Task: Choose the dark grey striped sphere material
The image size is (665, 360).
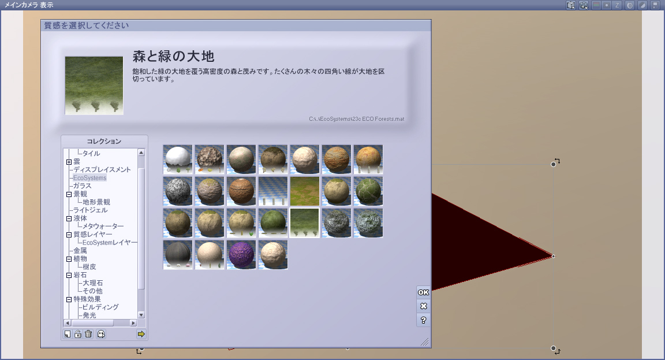Action: [x=178, y=255]
